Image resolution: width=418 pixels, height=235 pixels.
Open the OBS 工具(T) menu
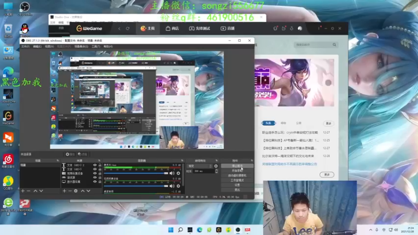click(96, 46)
